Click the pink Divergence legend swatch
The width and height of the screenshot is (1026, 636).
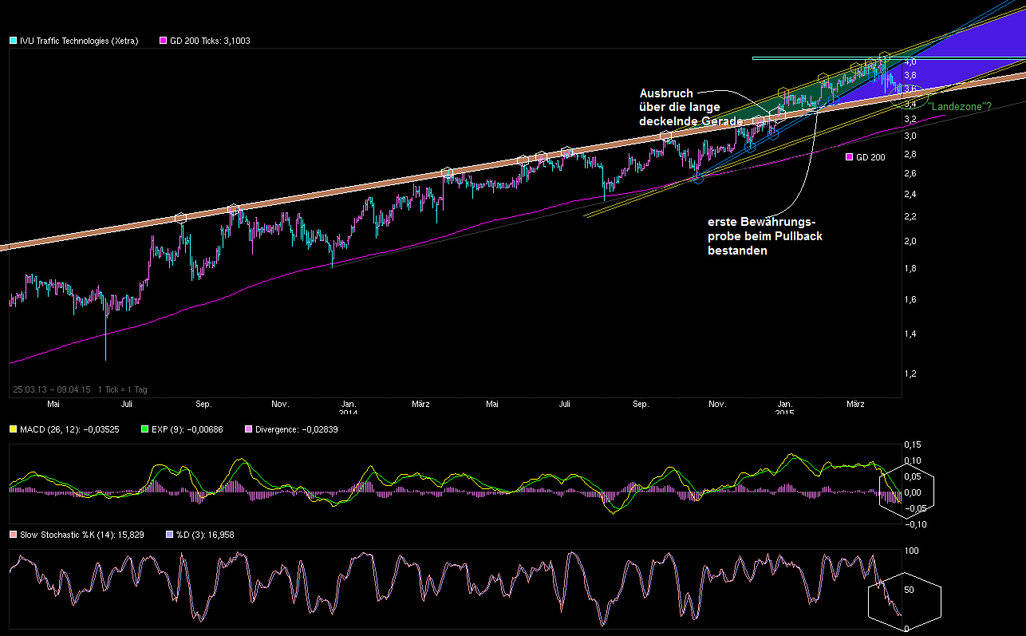tap(248, 430)
